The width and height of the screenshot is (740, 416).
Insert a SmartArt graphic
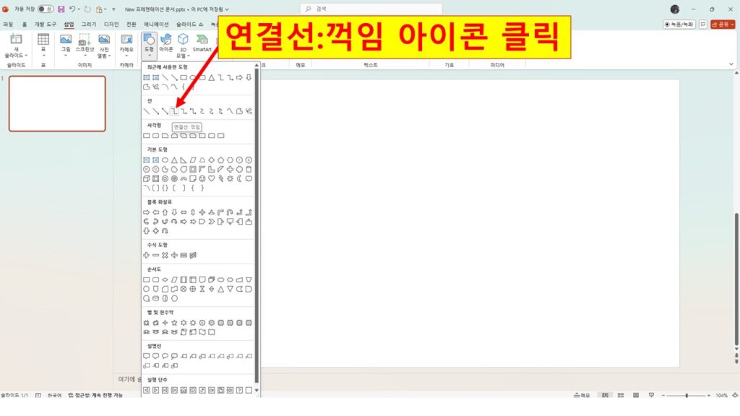[202, 43]
